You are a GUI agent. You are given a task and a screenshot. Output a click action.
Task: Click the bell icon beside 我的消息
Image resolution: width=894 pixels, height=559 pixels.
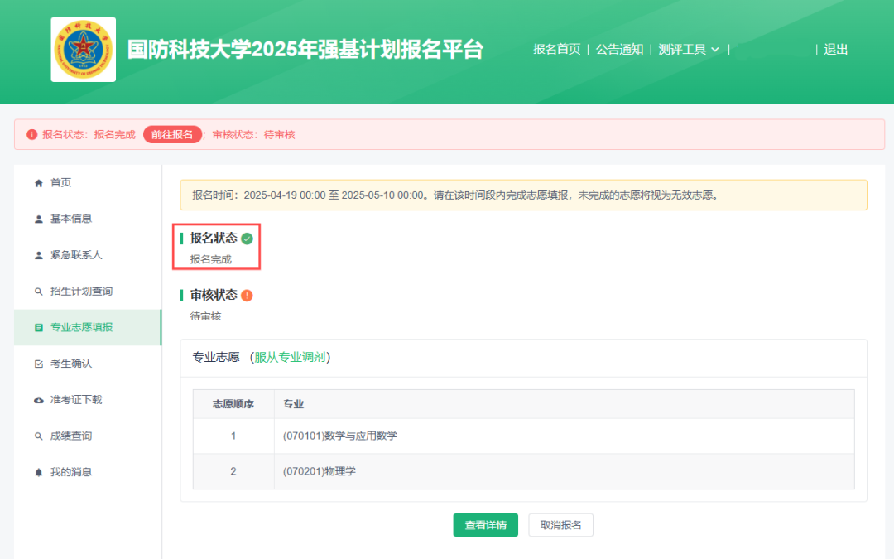coord(39,472)
